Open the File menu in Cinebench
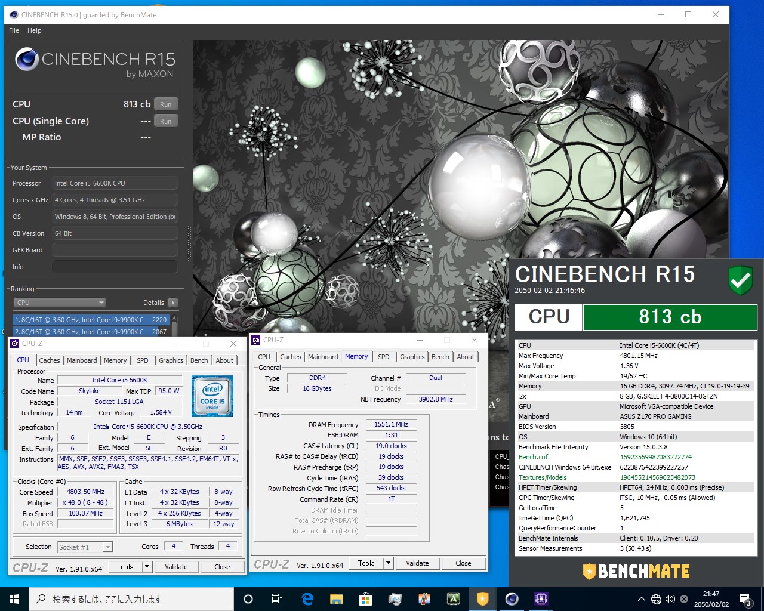 tap(14, 30)
